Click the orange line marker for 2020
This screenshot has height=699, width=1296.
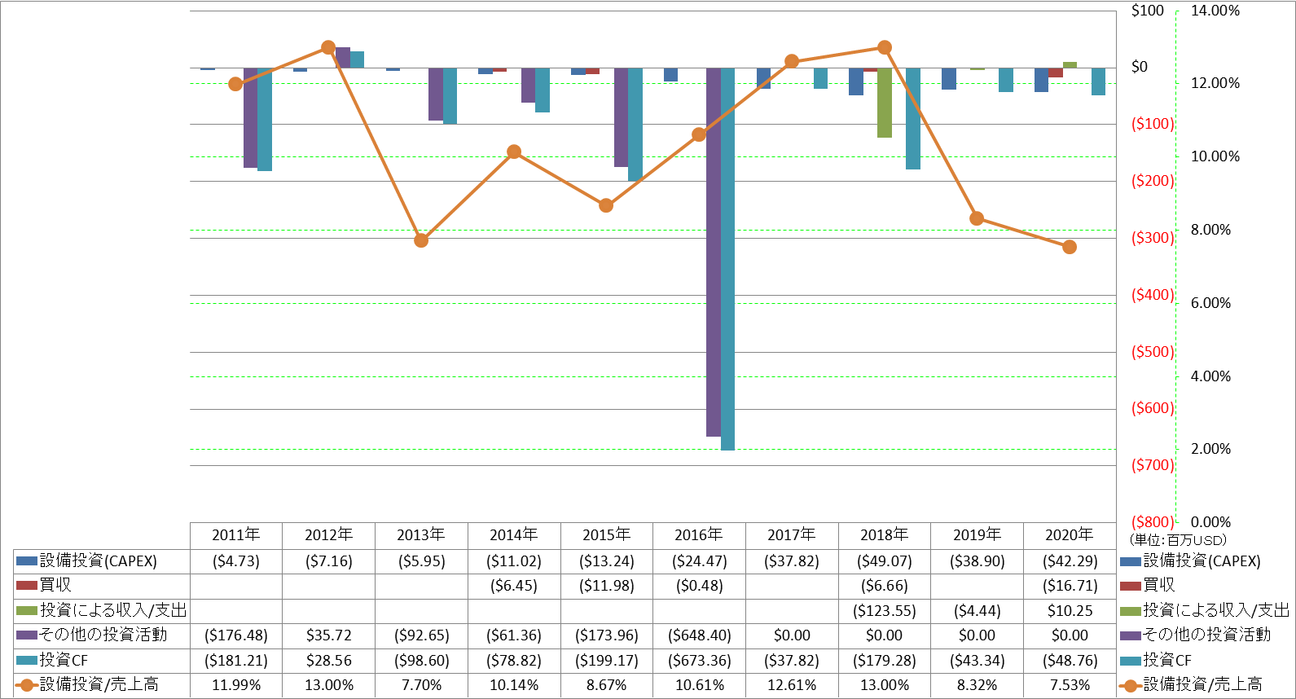tap(1070, 247)
